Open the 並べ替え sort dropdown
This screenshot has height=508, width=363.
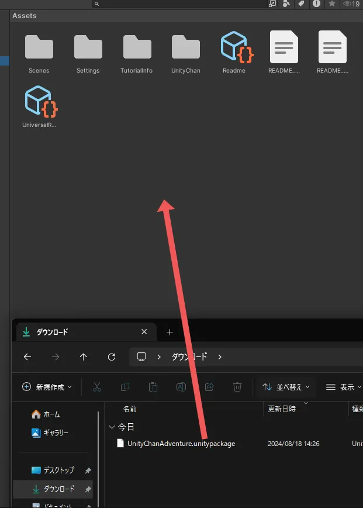(x=286, y=387)
